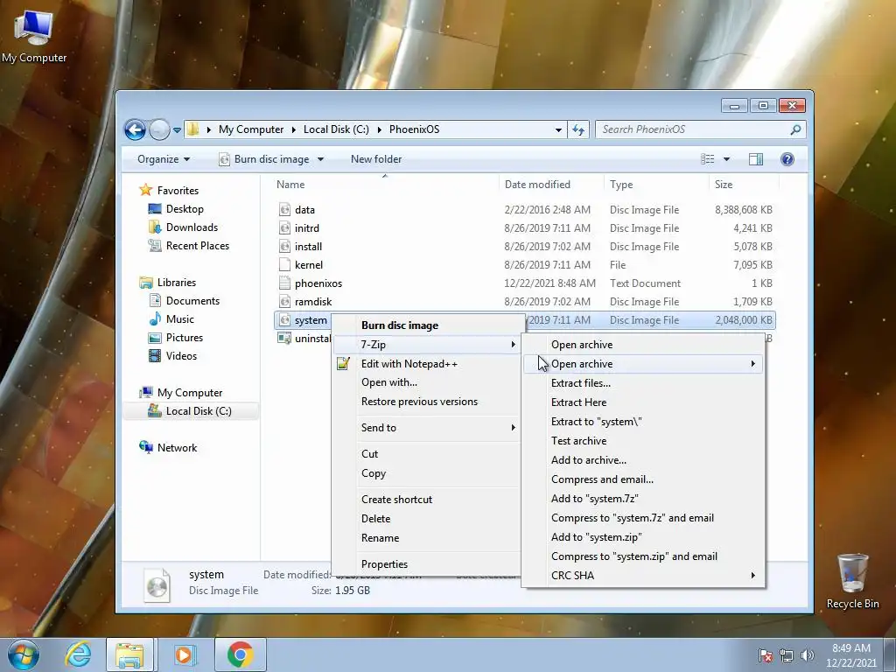Choose Create shortcut
Image resolution: width=896 pixels, height=672 pixels.
pyautogui.click(x=426, y=500)
